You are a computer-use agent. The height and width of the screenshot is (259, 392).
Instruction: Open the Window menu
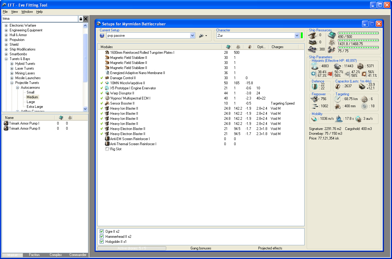click(x=27, y=12)
